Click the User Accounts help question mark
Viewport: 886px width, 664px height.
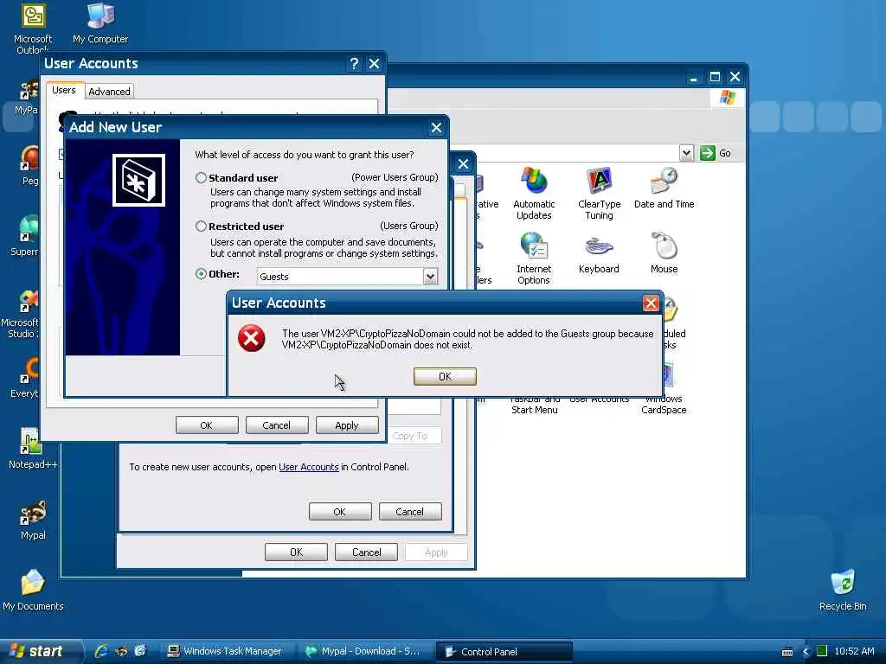[354, 64]
